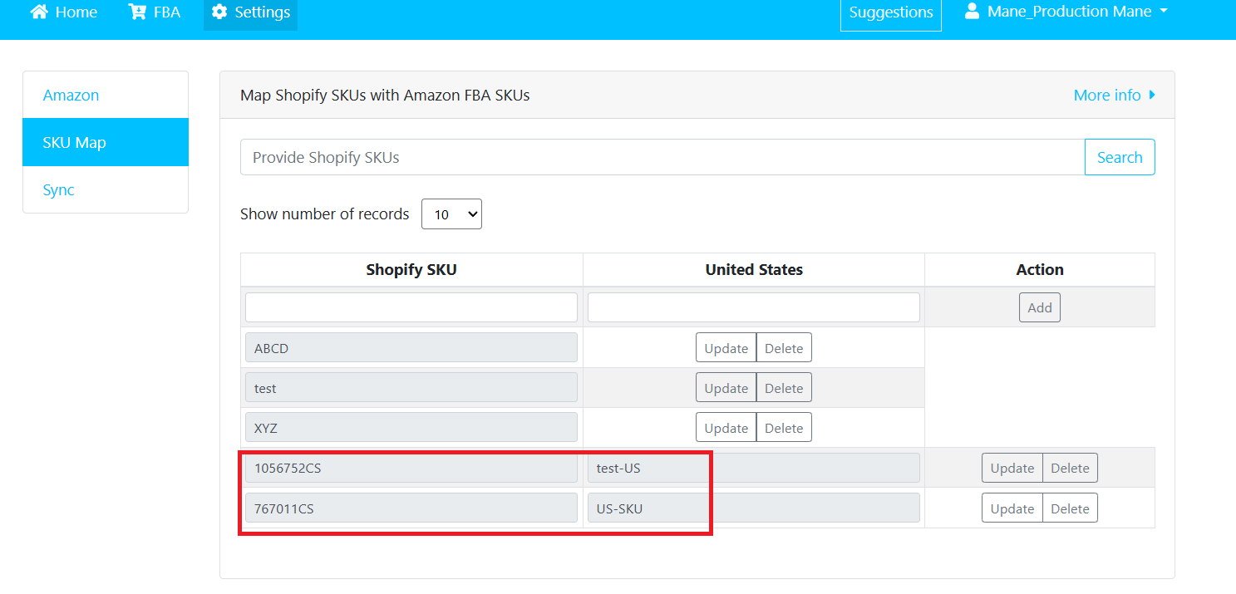Click the FBA cart icon
This screenshot has width=1236, height=594.
click(x=137, y=12)
